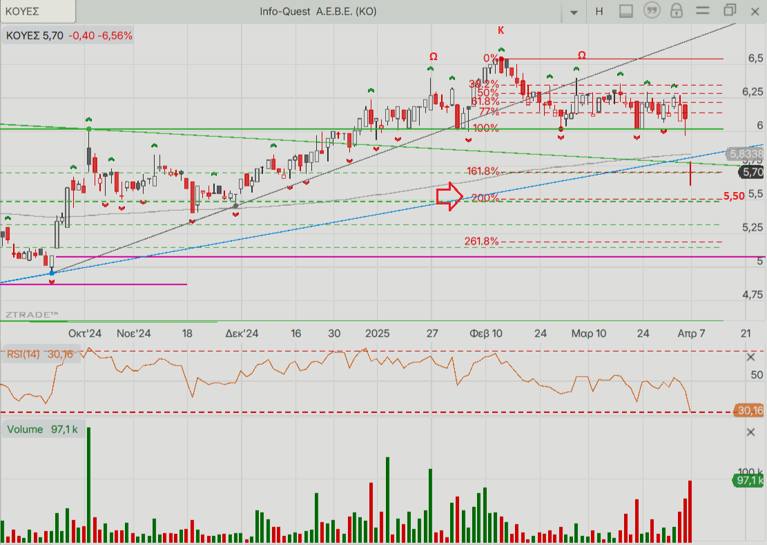
Task: Click the ΚΟΥΕΣ symbol input field
Action: (x=38, y=11)
